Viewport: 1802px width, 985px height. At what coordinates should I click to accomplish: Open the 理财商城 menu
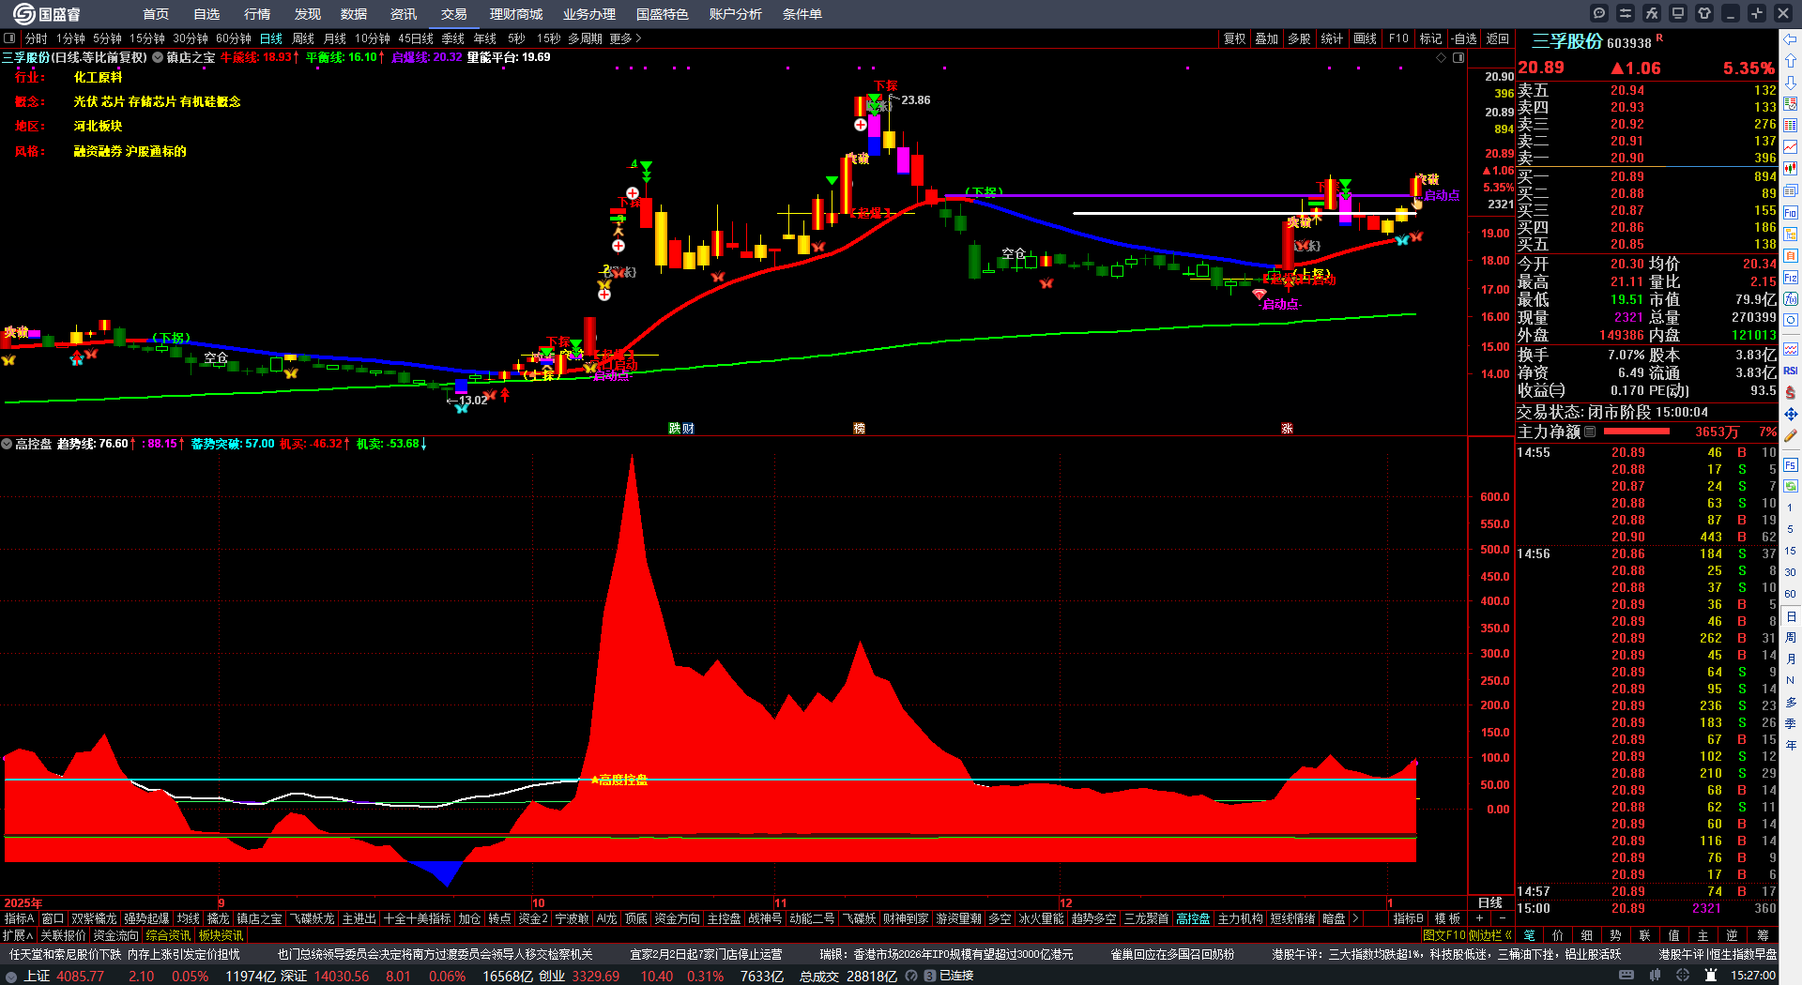point(516,14)
